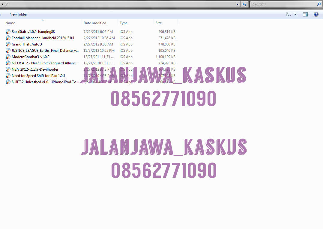Click the magnifier icon in the search box

click(x=319, y=4)
